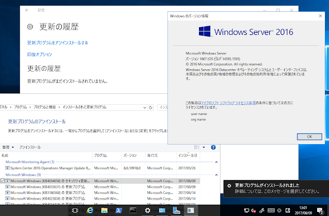Click インストールされた更新プログラム breadcrumb

(x=84, y=107)
